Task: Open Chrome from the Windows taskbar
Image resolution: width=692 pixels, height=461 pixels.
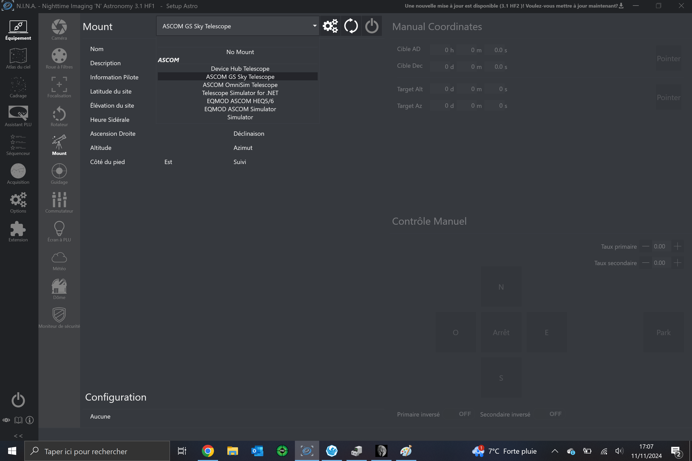Action: [208, 451]
